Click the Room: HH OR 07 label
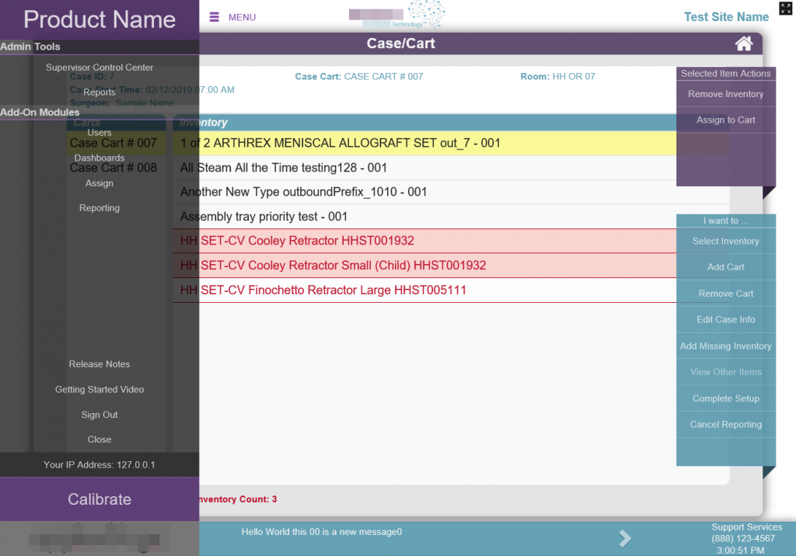Viewport: 796px width, 556px height. point(557,77)
